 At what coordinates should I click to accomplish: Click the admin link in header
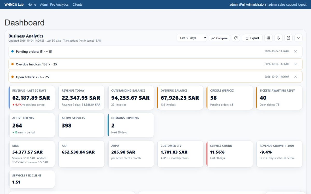point(273,5)
